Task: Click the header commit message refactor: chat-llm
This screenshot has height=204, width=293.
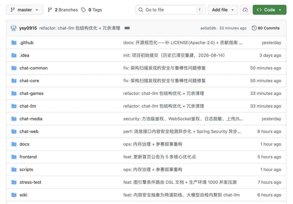Action: (80, 28)
